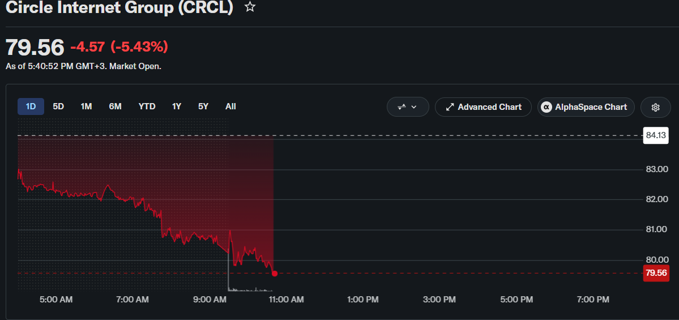Click the -4.57 (-5.43%) change text
The width and height of the screenshot is (679, 320).
(119, 47)
